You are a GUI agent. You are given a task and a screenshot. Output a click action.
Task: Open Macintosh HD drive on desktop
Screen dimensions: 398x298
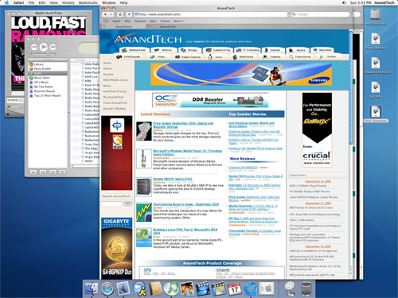click(376, 14)
